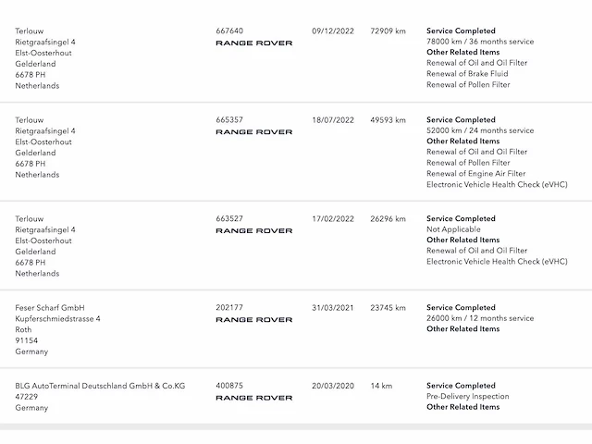Select the 20/03/2020 date entry
This screenshot has width=592, height=444.
(x=333, y=386)
